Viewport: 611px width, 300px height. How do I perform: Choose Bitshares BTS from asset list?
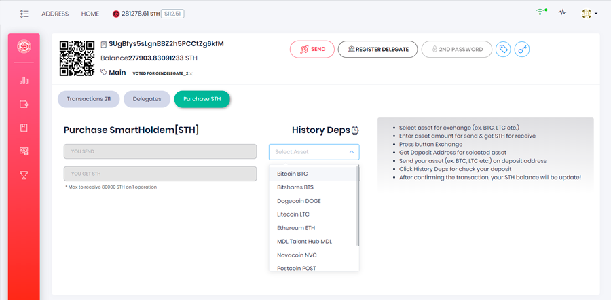pyautogui.click(x=313, y=187)
